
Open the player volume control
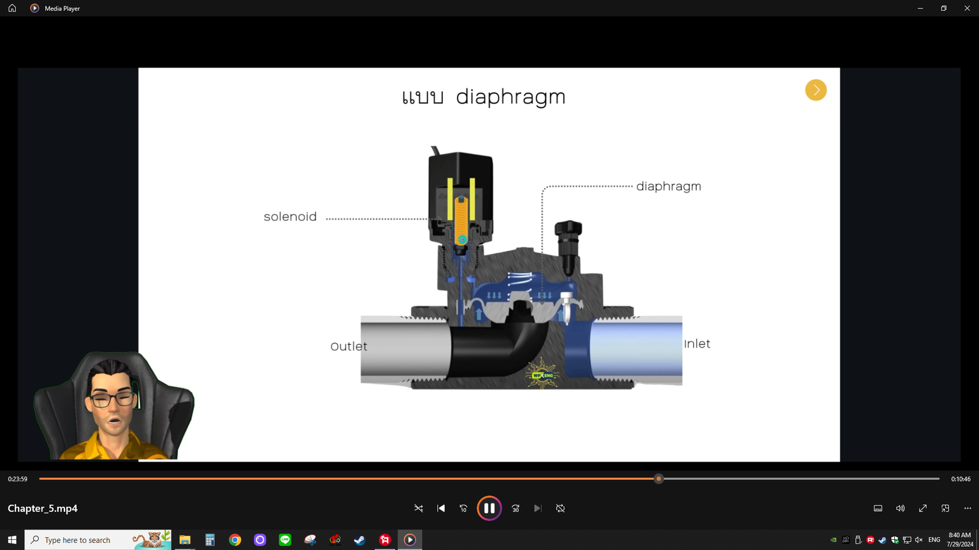tap(900, 508)
